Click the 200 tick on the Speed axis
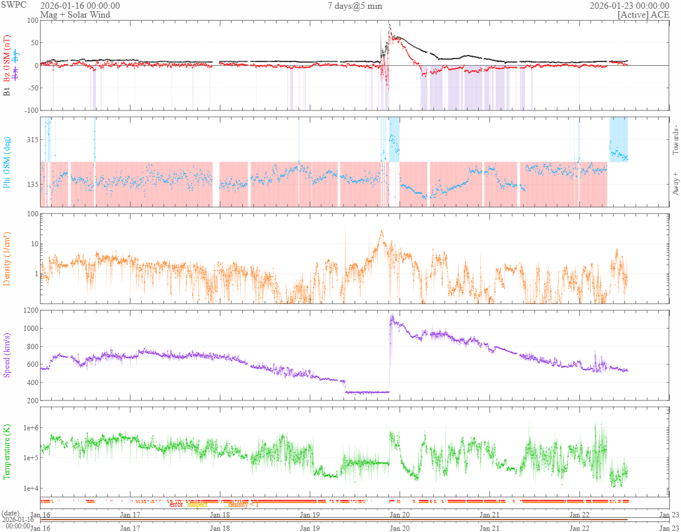This screenshot has width=681, height=532. coord(32,400)
